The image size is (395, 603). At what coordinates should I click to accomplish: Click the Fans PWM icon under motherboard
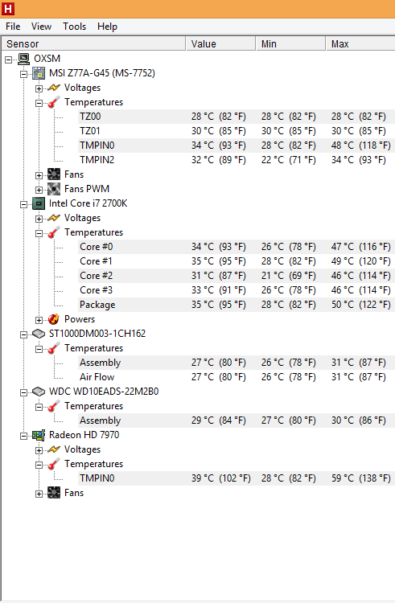coord(54,189)
